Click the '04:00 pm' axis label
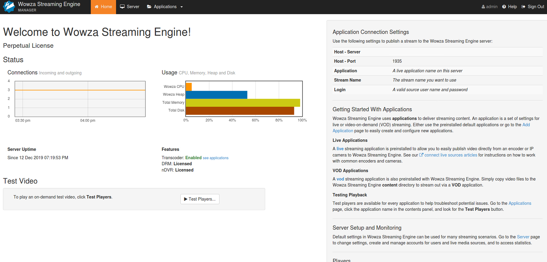 coord(88,120)
